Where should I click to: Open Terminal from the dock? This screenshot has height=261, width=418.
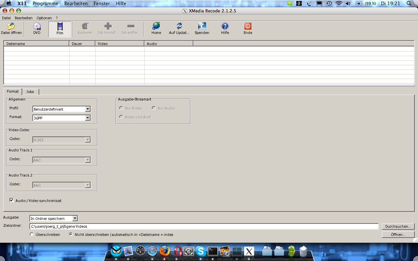tap(213, 251)
